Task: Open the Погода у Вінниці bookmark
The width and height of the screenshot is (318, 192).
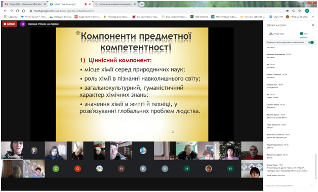Action: click(x=61, y=17)
